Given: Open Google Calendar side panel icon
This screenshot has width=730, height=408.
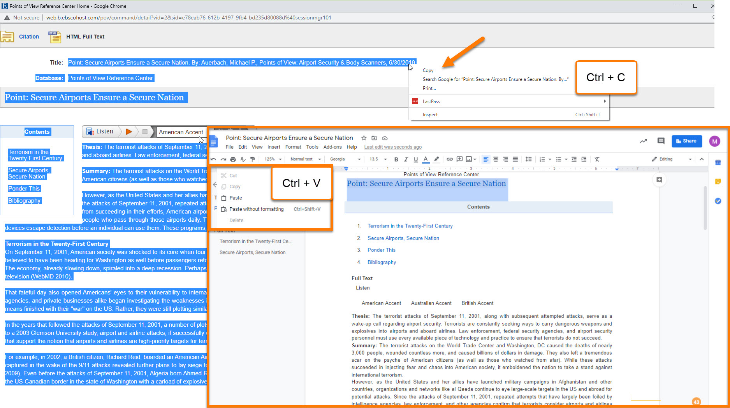Looking at the screenshot, I should point(718,163).
